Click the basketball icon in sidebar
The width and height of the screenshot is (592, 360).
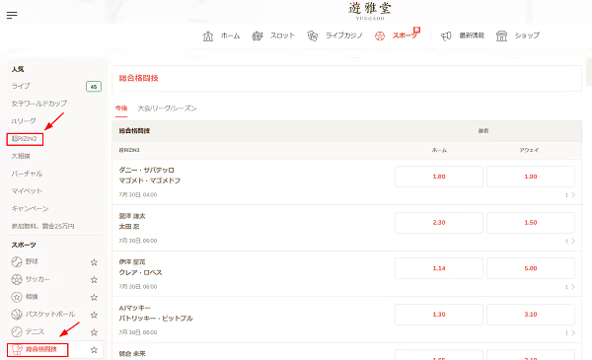[17, 315]
